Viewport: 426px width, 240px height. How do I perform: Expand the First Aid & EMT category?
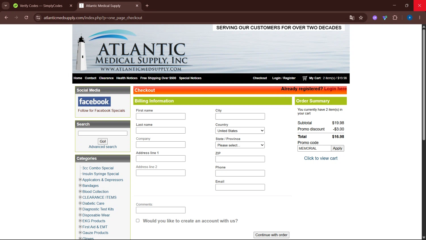pyautogui.click(x=80, y=227)
